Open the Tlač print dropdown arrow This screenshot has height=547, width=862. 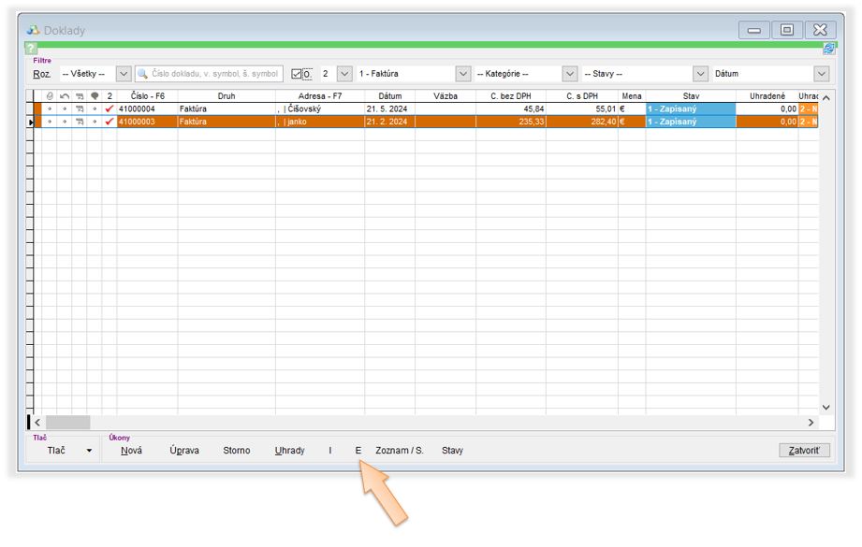point(89,451)
